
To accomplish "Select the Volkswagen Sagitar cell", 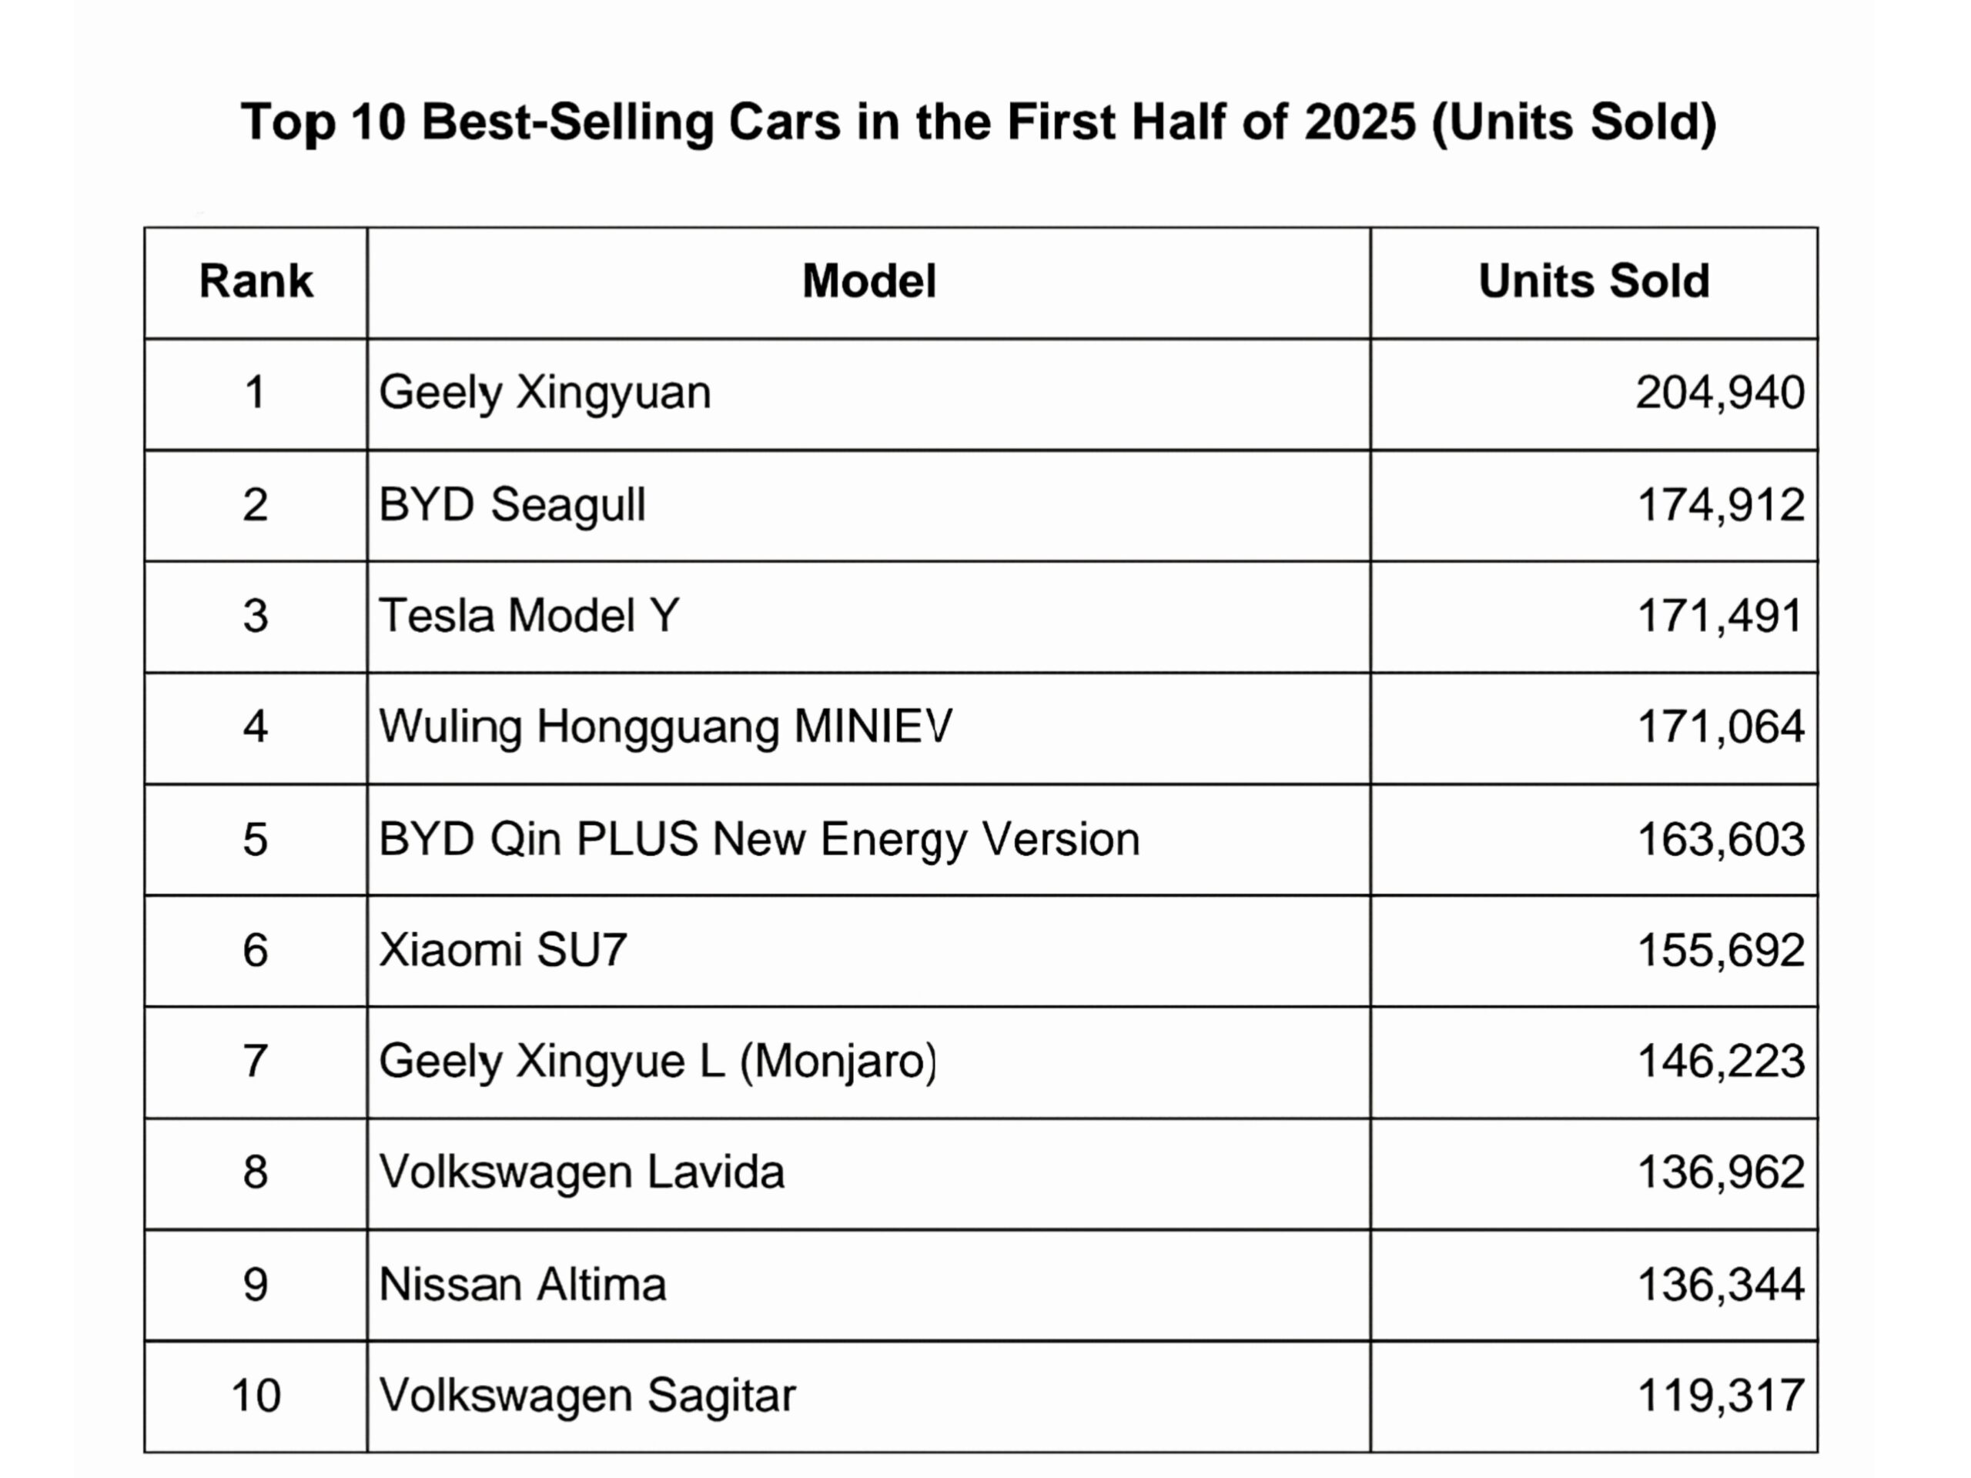I will [587, 1395].
